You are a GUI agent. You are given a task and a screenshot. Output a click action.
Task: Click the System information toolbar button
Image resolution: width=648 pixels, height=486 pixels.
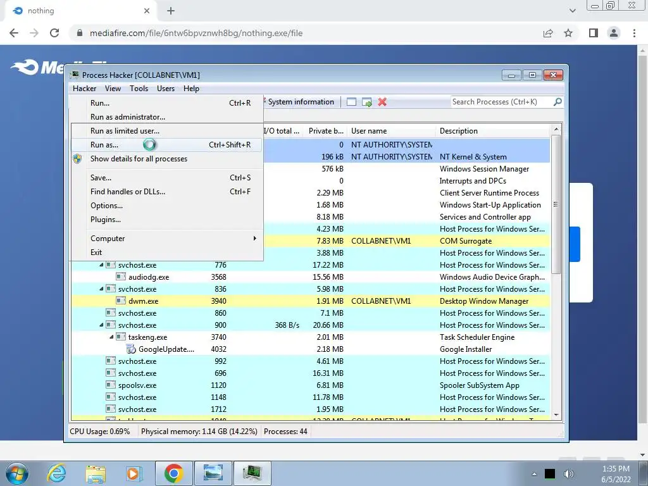(x=301, y=102)
